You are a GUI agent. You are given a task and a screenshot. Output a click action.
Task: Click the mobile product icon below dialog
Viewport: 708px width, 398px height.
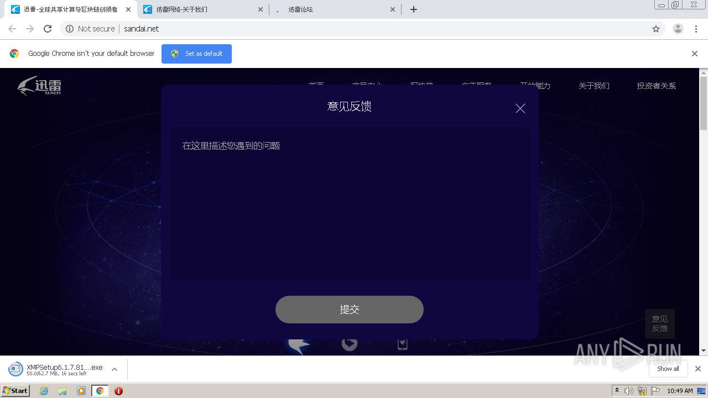pos(403,344)
